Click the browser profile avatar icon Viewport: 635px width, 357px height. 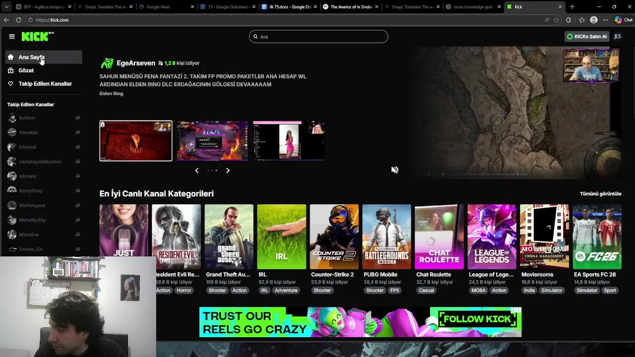594,20
